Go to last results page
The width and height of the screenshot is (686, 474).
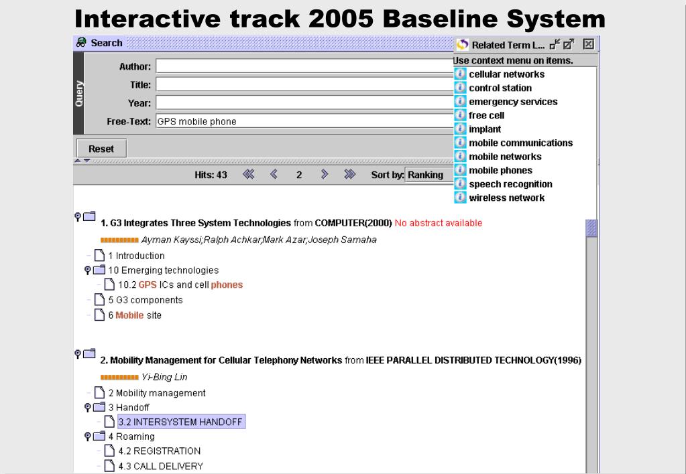[x=349, y=174]
